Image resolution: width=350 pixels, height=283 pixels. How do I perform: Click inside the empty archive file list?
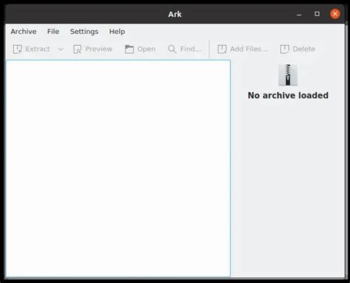click(x=118, y=168)
